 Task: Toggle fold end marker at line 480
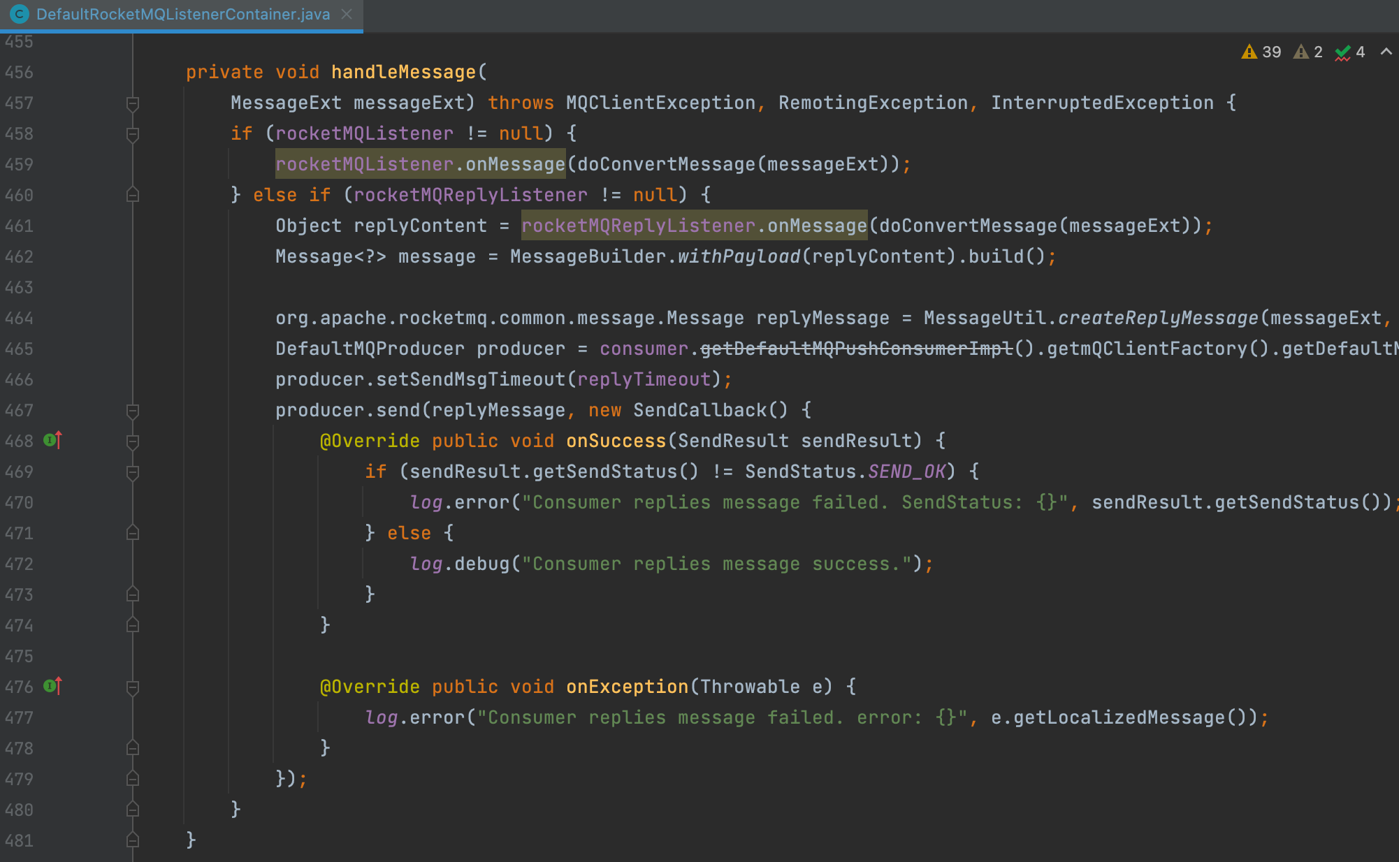(x=133, y=810)
